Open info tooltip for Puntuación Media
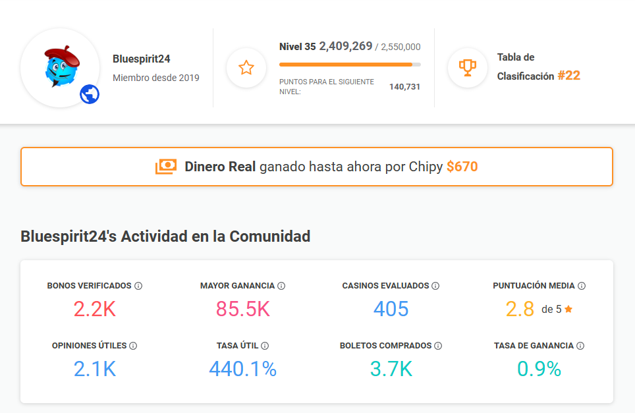Image resolution: width=635 pixels, height=413 pixels. click(582, 286)
